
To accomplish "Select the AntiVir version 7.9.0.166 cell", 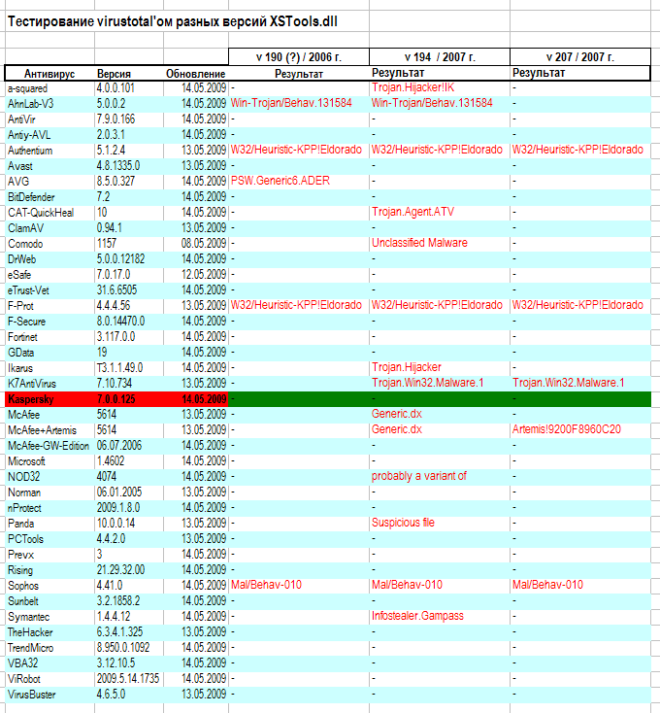I will (129, 119).
